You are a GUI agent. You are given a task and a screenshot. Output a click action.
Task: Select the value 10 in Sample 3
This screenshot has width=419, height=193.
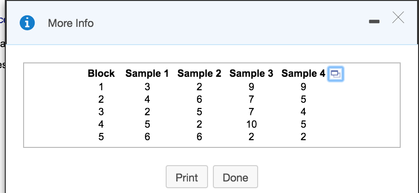[x=251, y=124]
